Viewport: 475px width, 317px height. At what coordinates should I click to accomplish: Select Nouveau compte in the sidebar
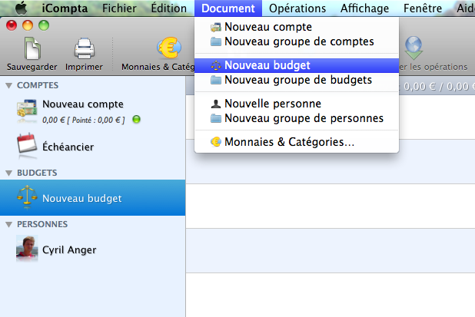tap(93, 111)
